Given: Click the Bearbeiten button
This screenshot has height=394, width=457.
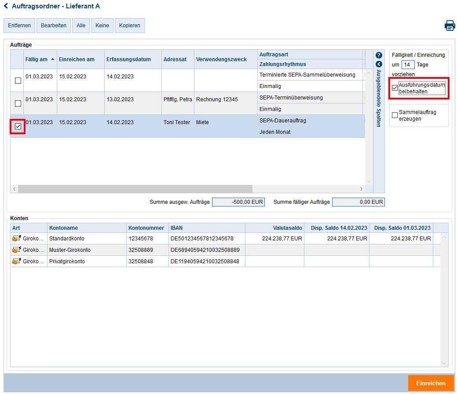Looking at the screenshot, I should [x=54, y=26].
